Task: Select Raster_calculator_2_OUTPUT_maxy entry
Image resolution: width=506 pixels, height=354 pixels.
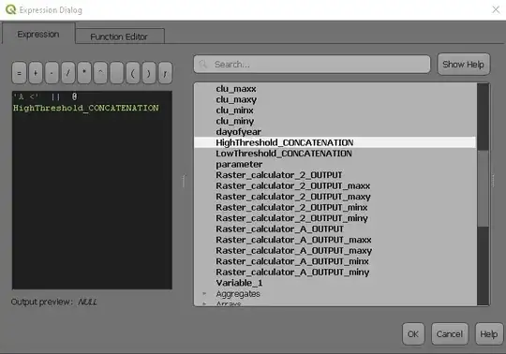Action: [x=293, y=197]
